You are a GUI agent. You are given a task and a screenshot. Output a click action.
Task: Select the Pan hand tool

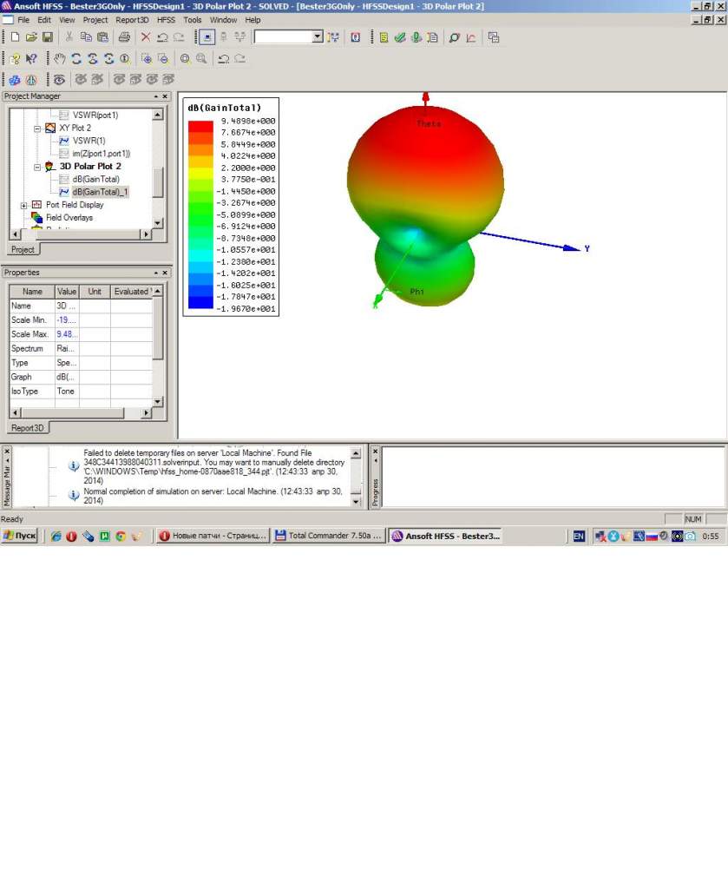coord(60,58)
